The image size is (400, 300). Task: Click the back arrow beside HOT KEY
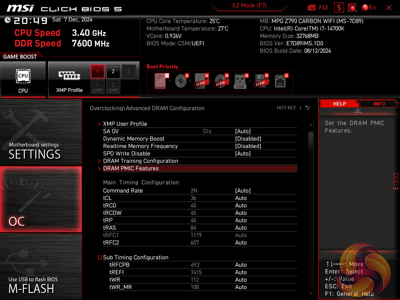coord(307,108)
